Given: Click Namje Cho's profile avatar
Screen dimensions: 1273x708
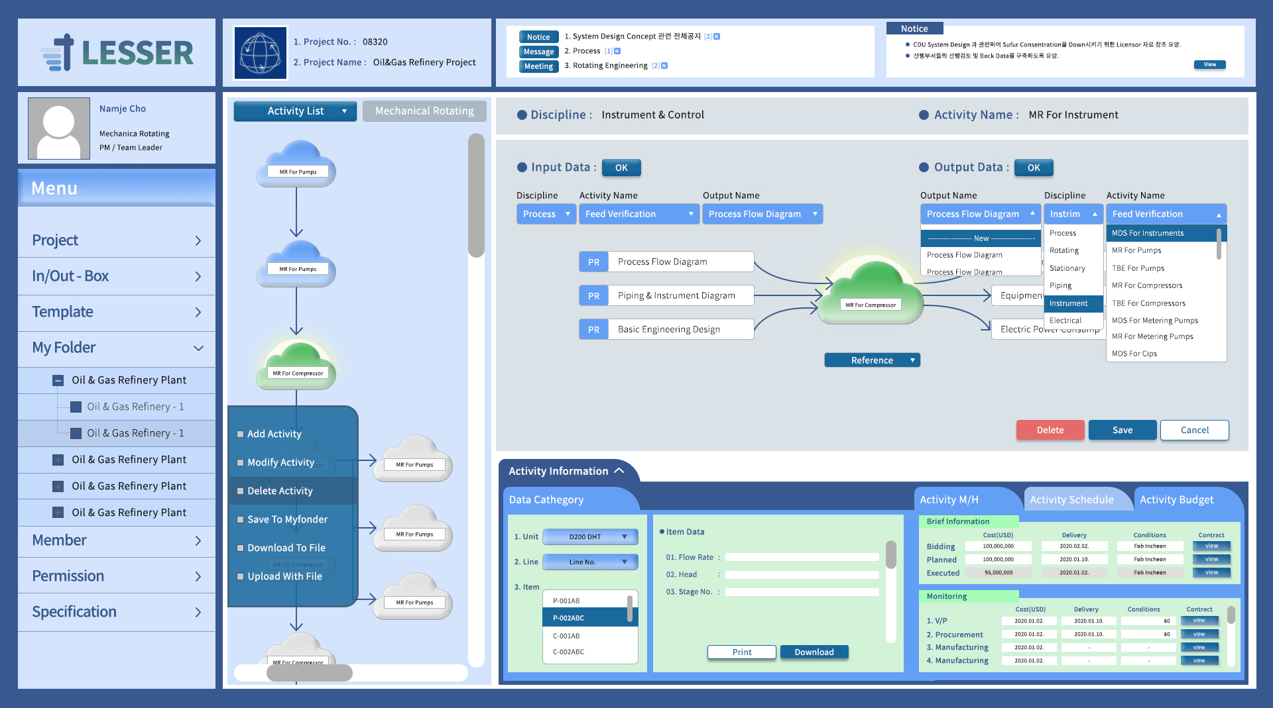Looking at the screenshot, I should pos(59,128).
